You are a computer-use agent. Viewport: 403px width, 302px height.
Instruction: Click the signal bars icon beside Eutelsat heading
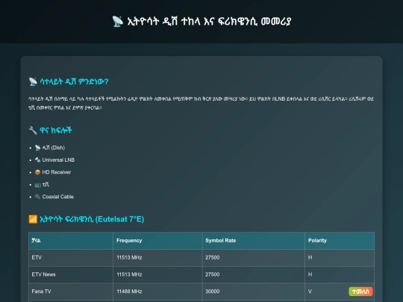point(33,219)
